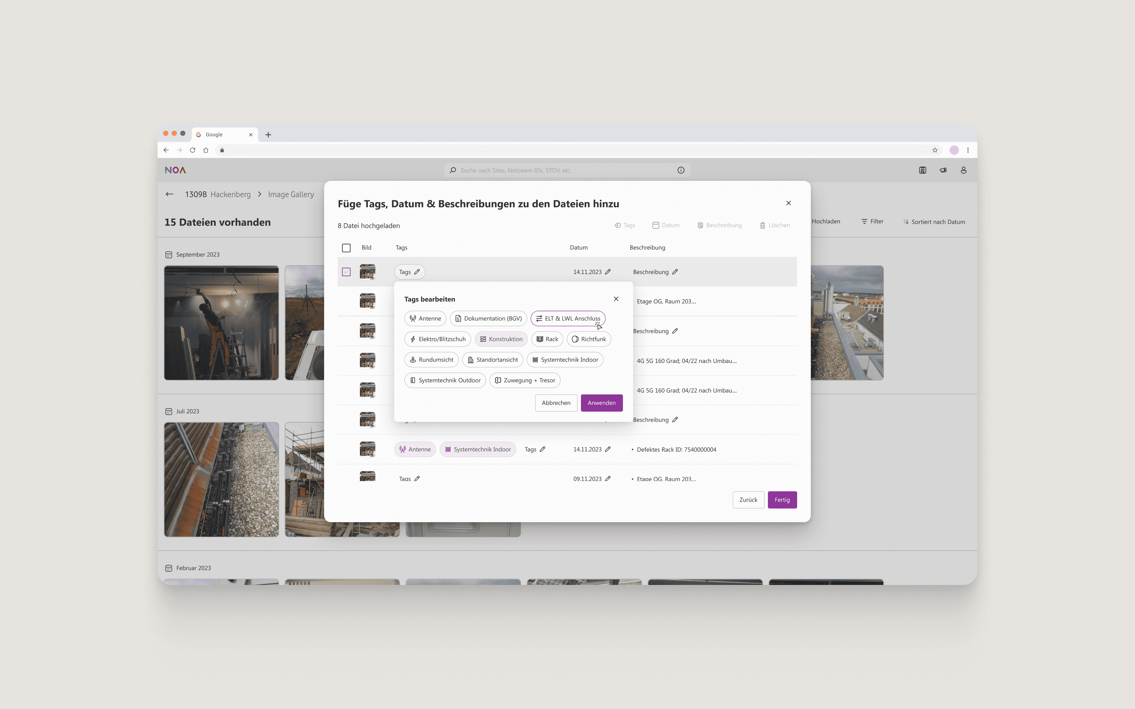This screenshot has height=709, width=1135.
Task: Click the browser reload icon
Action: pos(192,150)
